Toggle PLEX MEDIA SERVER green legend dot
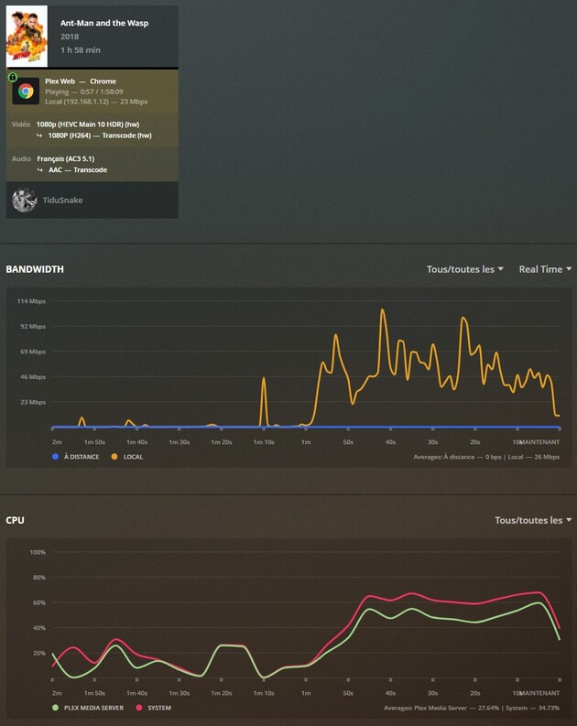 (x=56, y=708)
